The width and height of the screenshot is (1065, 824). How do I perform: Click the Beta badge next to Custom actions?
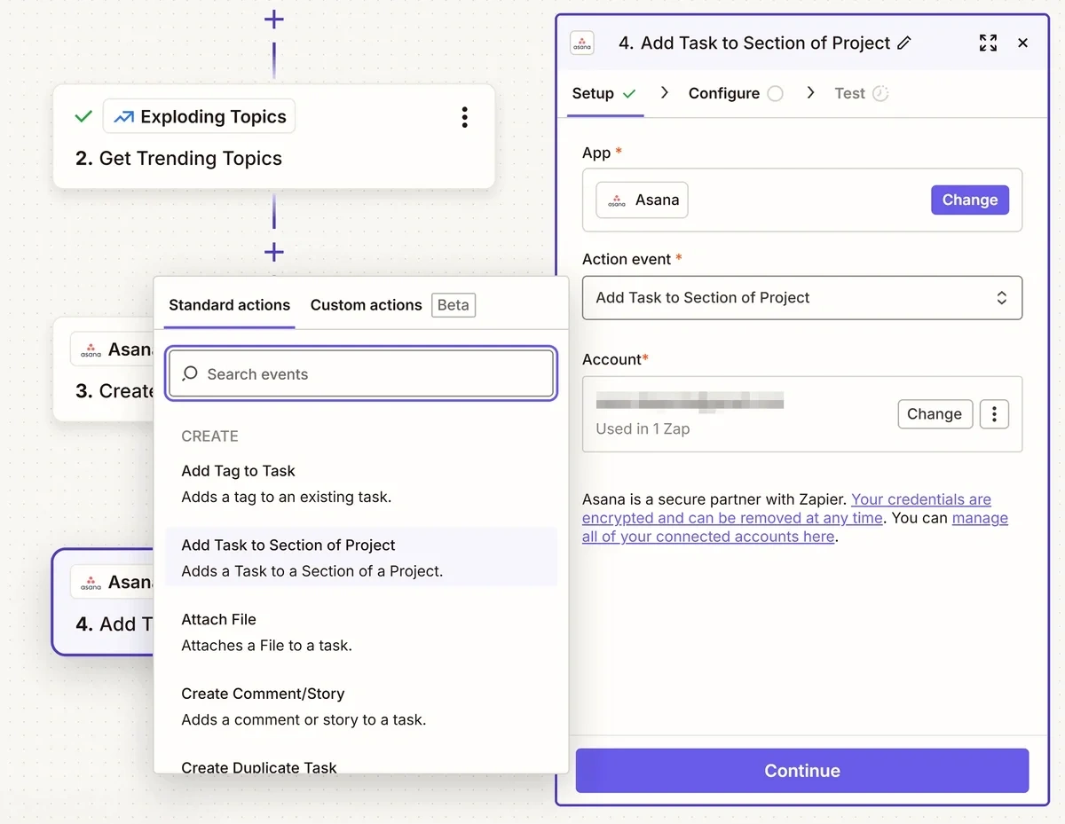point(454,305)
